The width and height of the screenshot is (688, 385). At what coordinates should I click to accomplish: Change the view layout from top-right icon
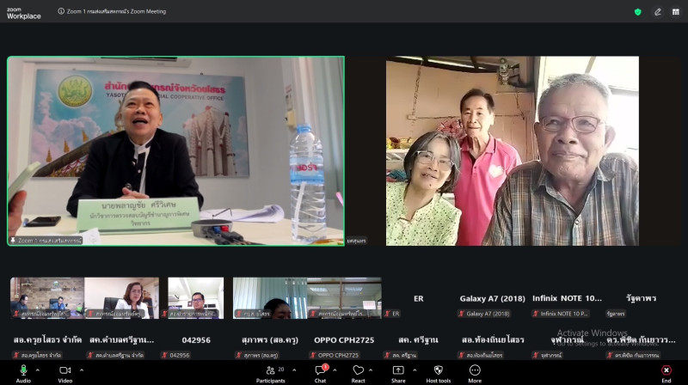point(677,11)
